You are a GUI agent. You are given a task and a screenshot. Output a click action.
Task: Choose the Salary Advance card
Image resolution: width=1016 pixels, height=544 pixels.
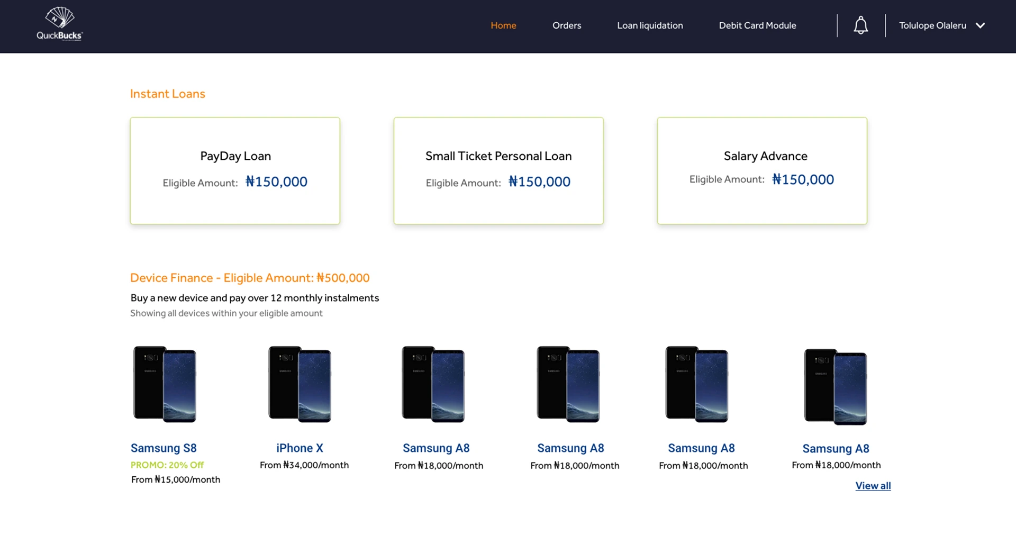(762, 171)
